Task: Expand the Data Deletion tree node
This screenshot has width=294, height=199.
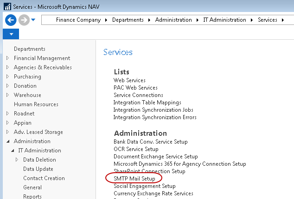Action: pos(17,160)
